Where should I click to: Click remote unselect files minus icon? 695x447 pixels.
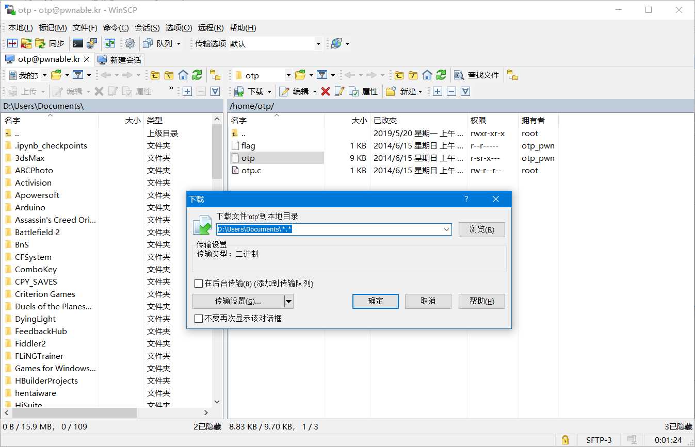(451, 91)
